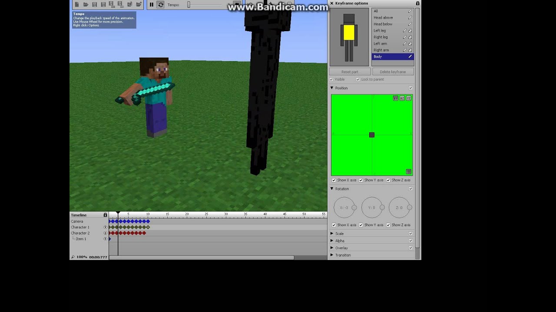Click the Reset part button

[350, 71]
